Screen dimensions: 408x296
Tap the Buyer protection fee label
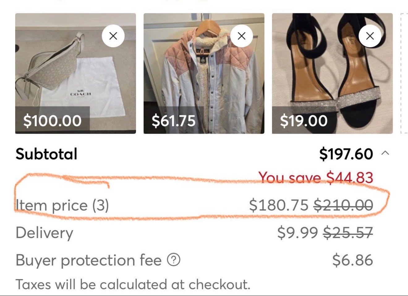(x=88, y=260)
